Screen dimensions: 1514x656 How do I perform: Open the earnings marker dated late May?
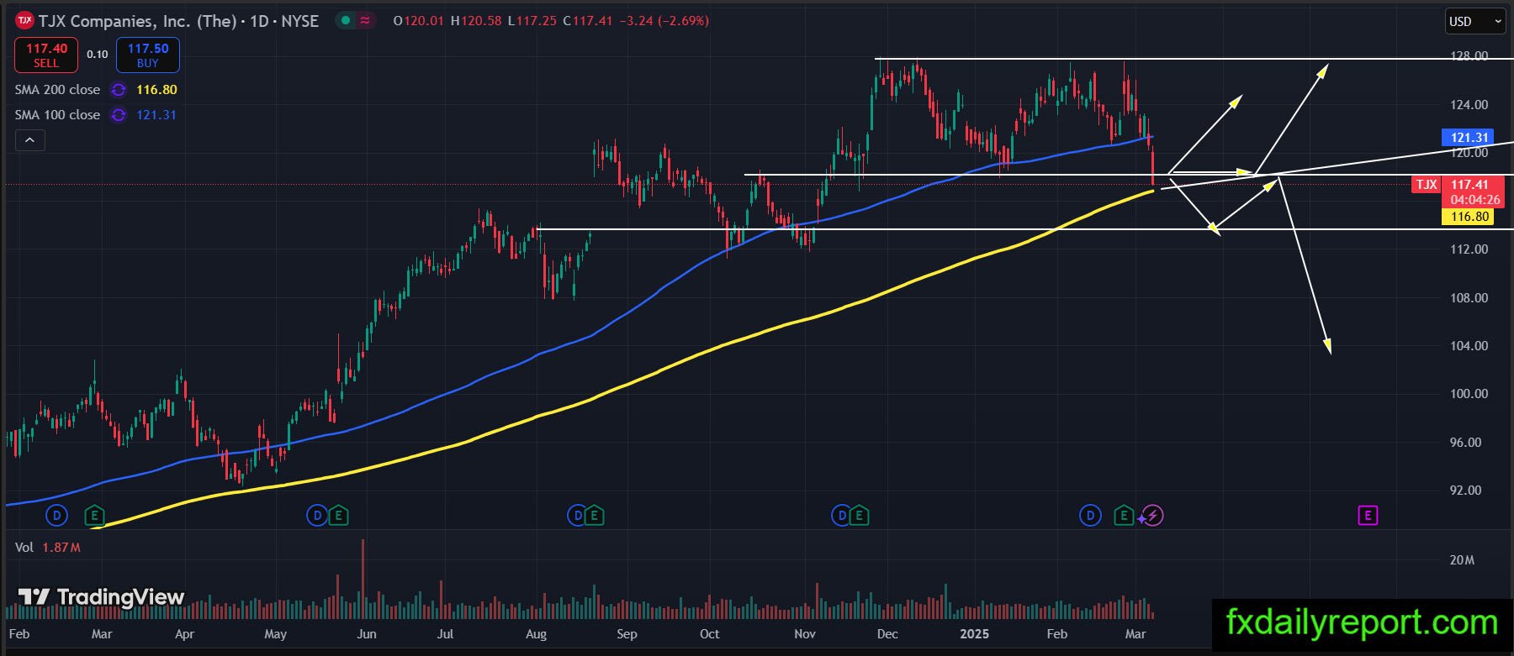338,516
